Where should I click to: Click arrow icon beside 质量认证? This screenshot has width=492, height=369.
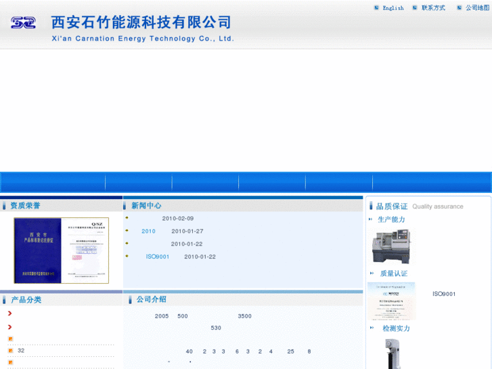pyautogui.click(x=372, y=274)
